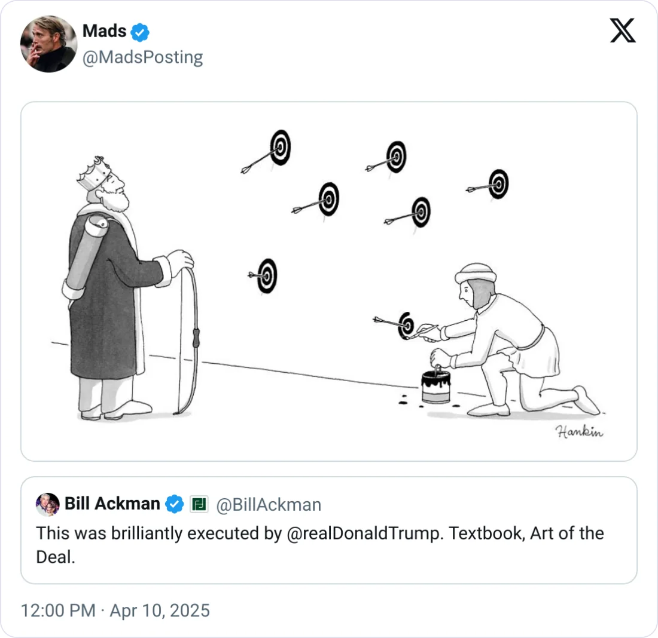The image size is (658, 638).
Task: Click the kneeling painter's hat
Action: point(476,274)
